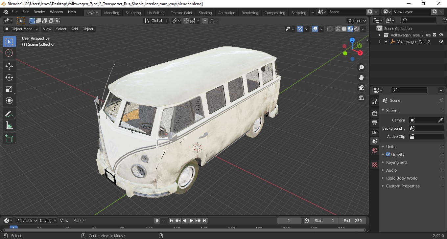Open the Playback dropdown
This screenshot has height=239, width=447.
[x=27, y=221]
